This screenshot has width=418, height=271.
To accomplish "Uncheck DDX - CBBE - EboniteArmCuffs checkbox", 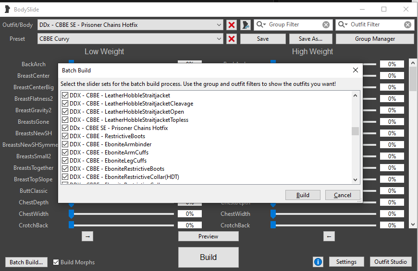I will pyautogui.click(x=65, y=152).
